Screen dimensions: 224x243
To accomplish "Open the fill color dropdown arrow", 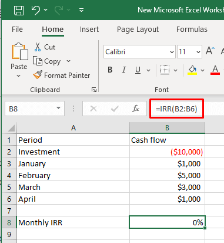I will click(203, 70).
